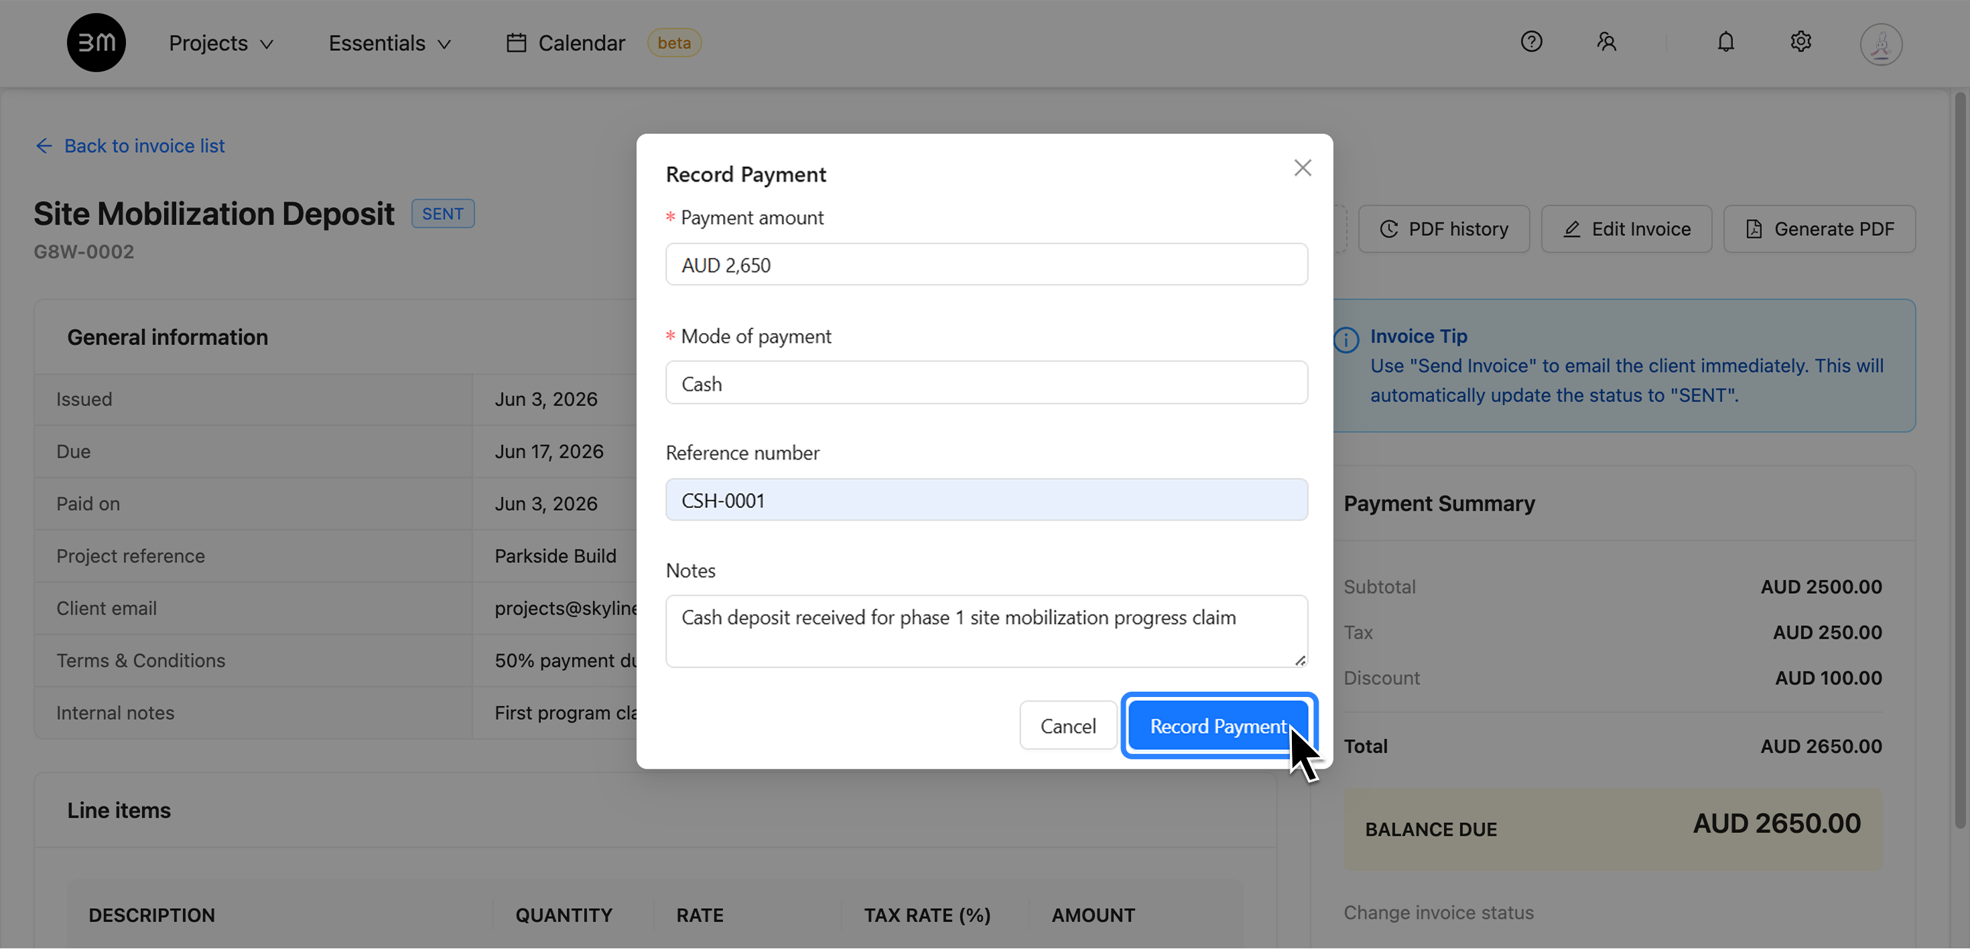This screenshot has height=949, width=1970.
Task: Click the Edit Invoice button
Action: point(1627,229)
